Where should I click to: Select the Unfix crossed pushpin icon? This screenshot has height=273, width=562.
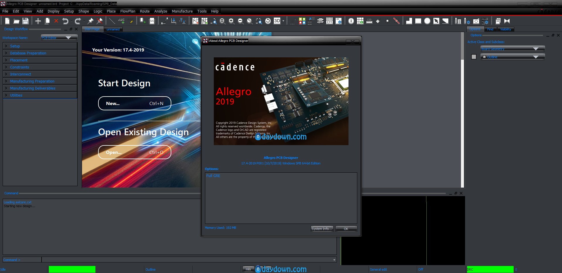[x=100, y=21]
